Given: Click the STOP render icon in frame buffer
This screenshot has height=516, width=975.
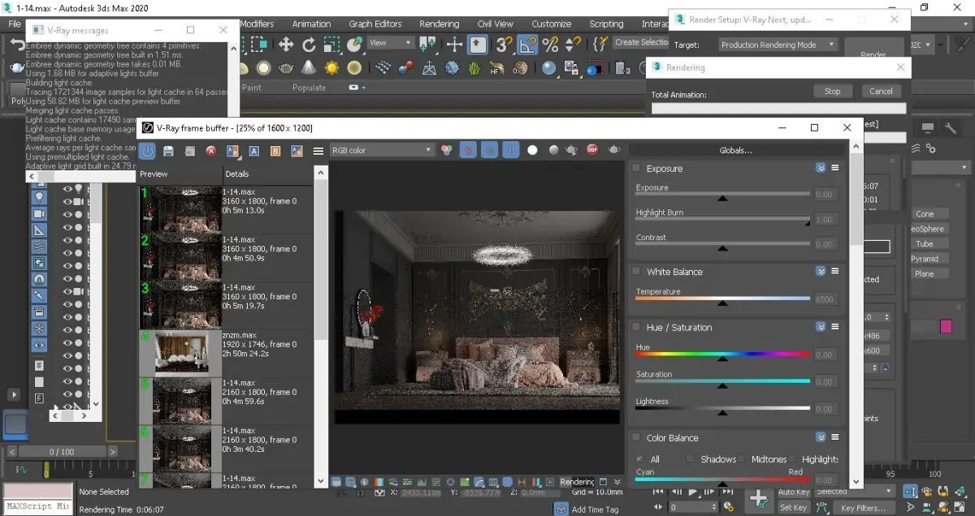Looking at the screenshot, I should coord(592,150).
